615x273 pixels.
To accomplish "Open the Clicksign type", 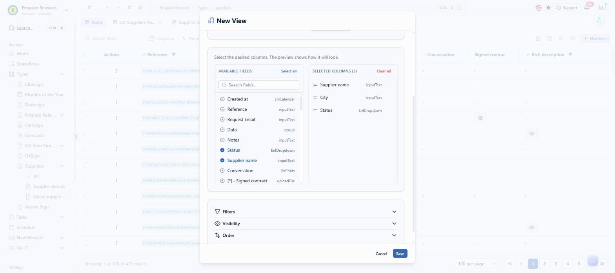I will point(34,84).
